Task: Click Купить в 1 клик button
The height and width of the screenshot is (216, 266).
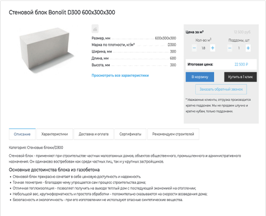Action: point(240,77)
